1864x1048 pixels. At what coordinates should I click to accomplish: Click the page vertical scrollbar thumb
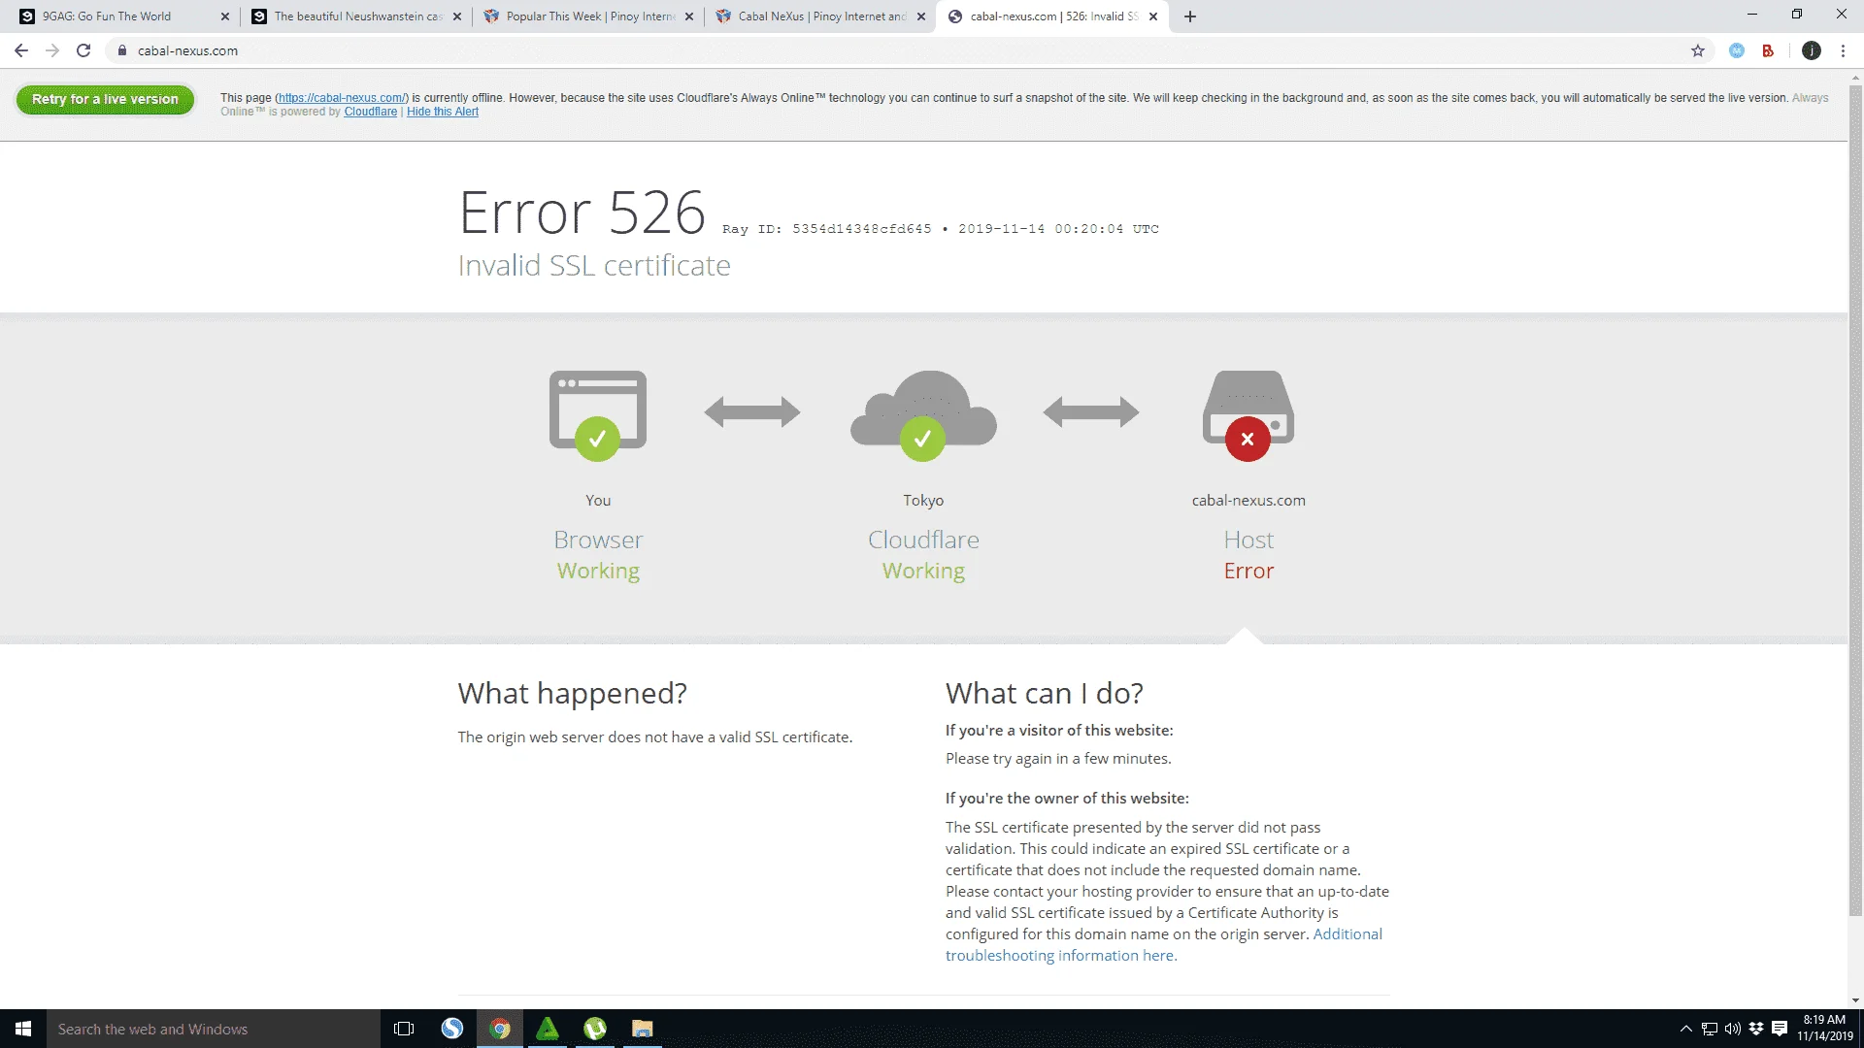point(1855,500)
